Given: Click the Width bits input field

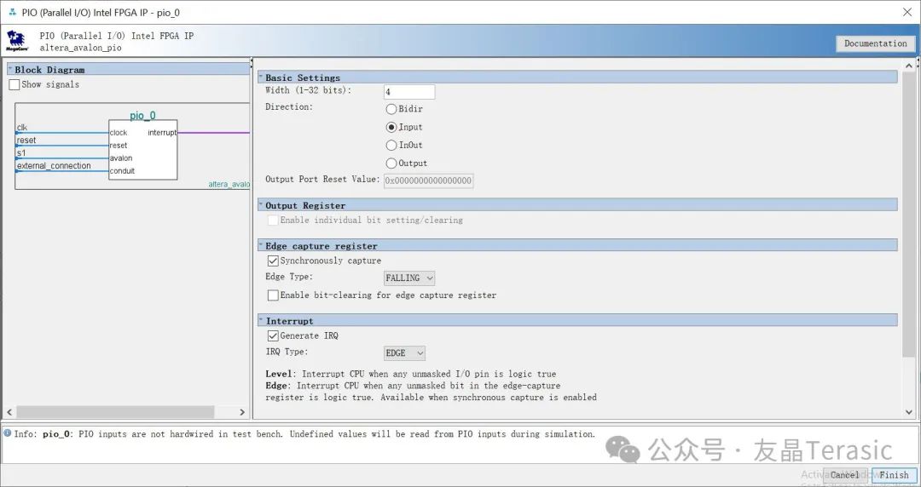Looking at the screenshot, I should [x=409, y=92].
